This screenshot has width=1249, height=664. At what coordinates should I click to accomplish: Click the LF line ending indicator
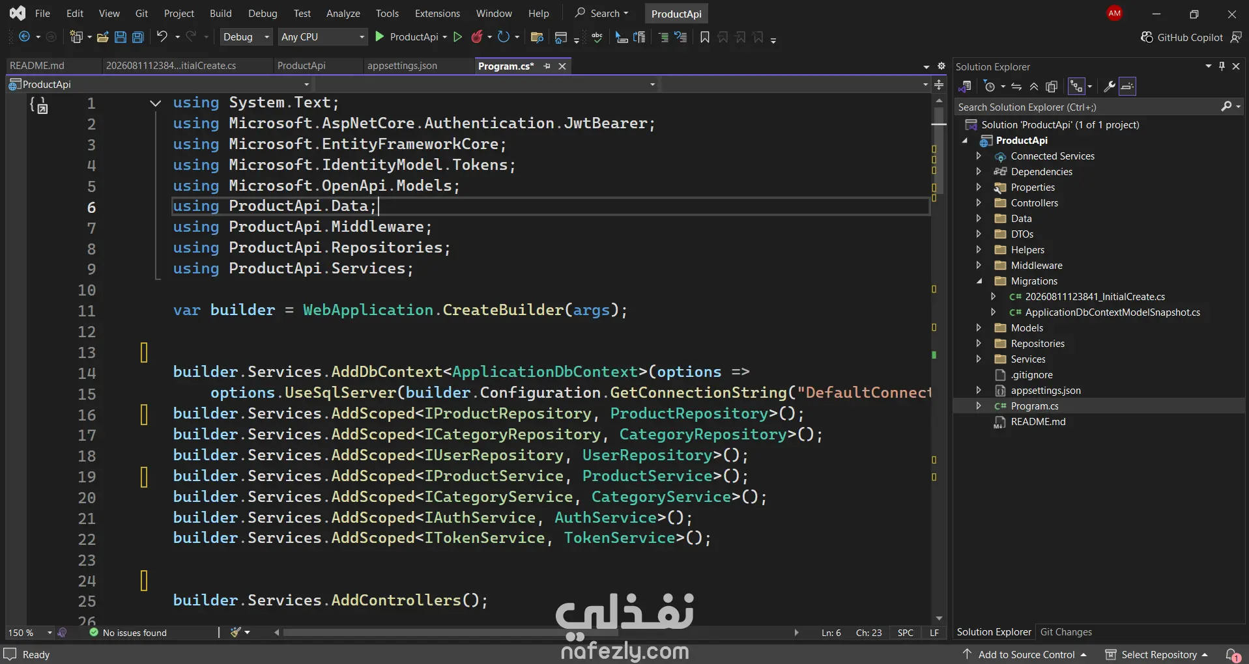pos(934,633)
